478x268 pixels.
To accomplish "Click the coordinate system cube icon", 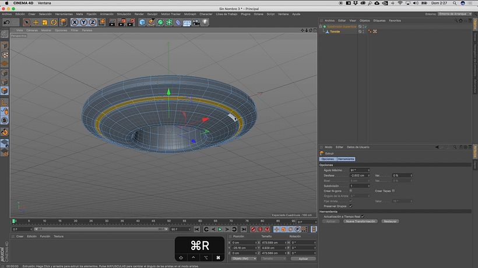I will (x=101, y=22).
